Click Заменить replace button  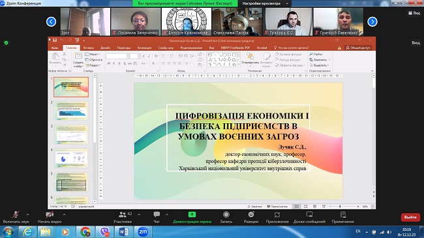tap(320, 59)
